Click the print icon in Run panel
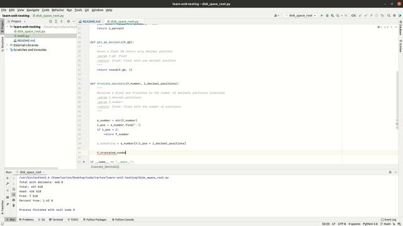Screen dimensions: 403x226 click(14, 200)
